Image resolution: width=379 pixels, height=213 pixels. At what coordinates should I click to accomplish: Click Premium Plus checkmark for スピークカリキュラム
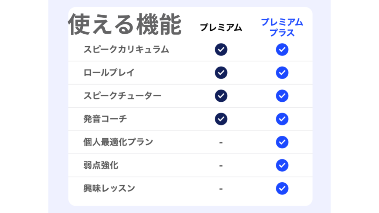click(x=282, y=50)
